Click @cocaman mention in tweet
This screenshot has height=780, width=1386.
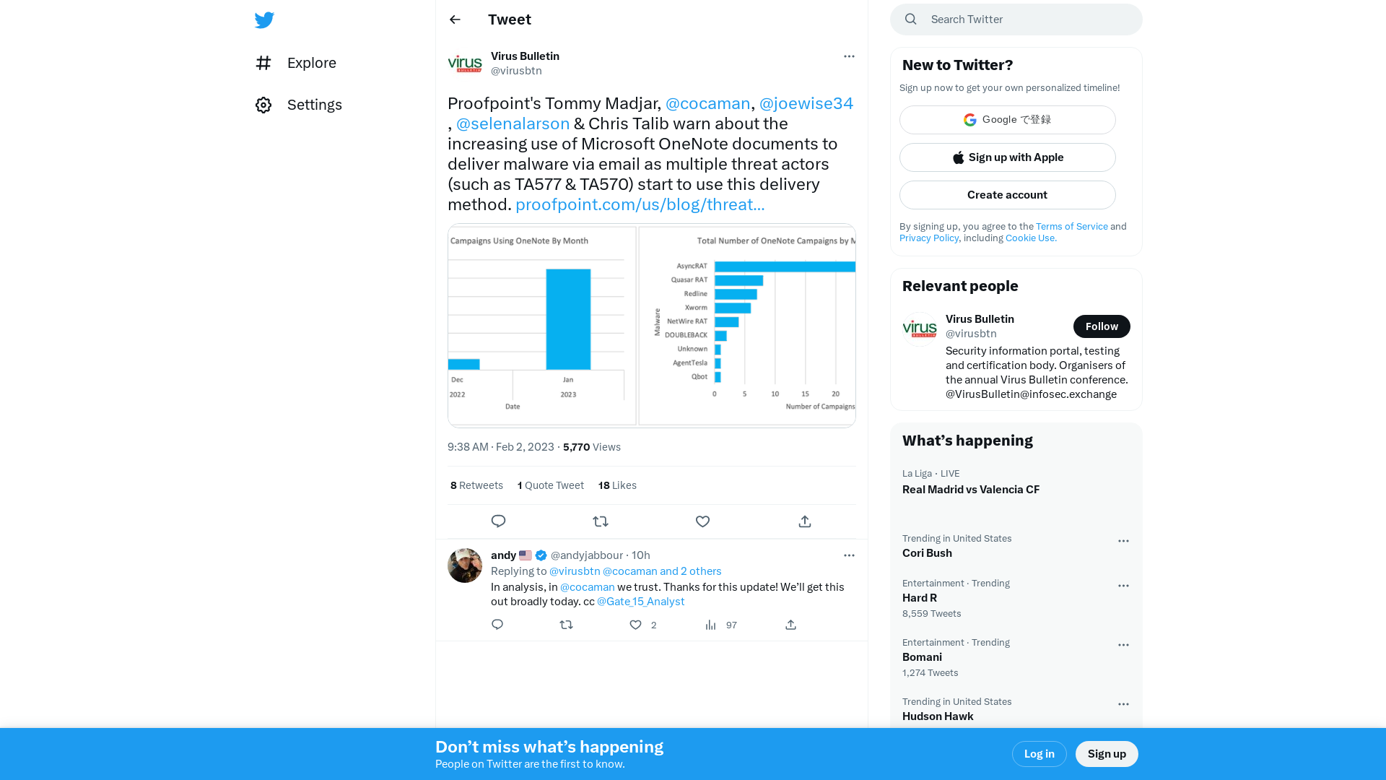[708, 103]
